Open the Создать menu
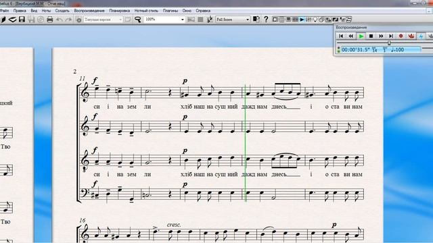Viewport: 433px width, 243px height. (x=62, y=11)
